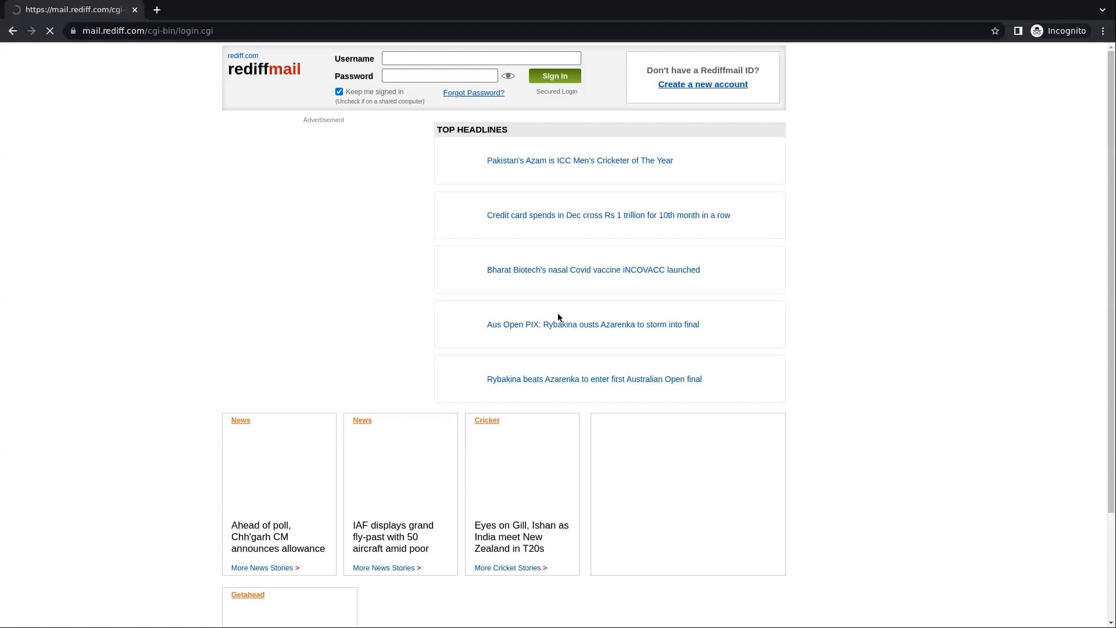Viewport: 1116px width, 628px height.
Task: Close the rediffmail tab
Action: pyautogui.click(x=135, y=10)
